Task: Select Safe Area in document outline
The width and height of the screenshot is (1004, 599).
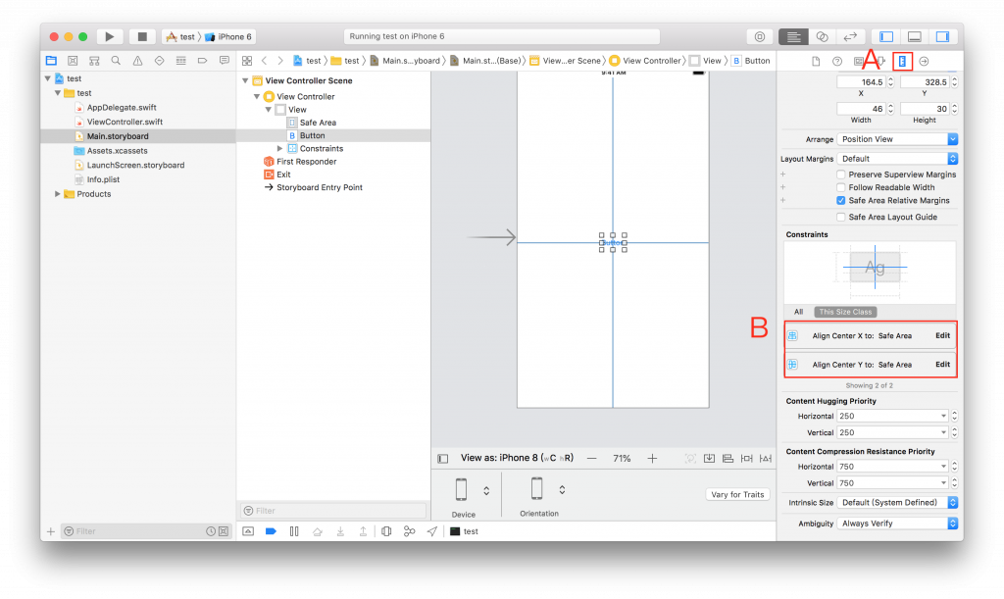Action: (318, 123)
